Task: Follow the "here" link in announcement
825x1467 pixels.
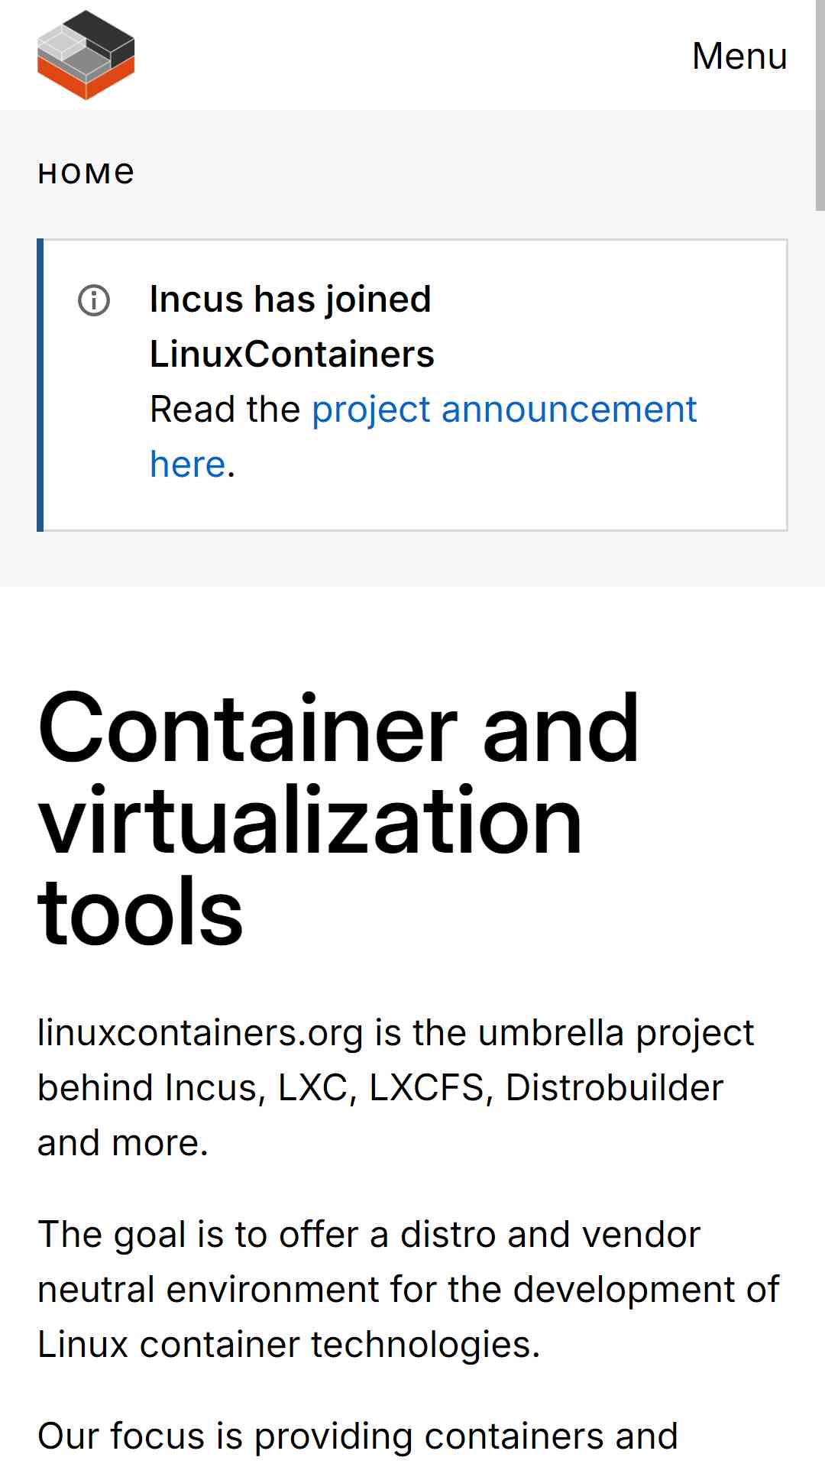Action: point(188,465)
